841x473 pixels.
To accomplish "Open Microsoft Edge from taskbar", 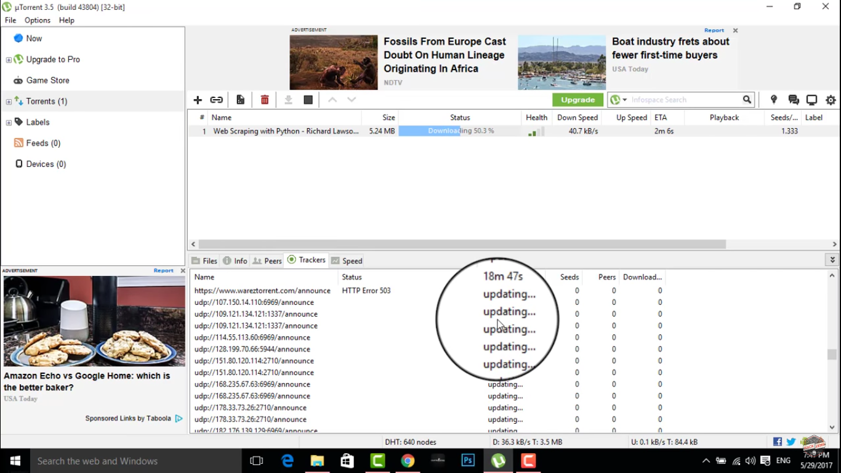I will (x=288, y=461).
